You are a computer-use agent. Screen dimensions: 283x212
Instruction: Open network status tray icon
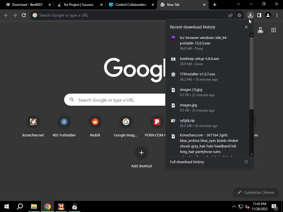(x=241, y=206)
